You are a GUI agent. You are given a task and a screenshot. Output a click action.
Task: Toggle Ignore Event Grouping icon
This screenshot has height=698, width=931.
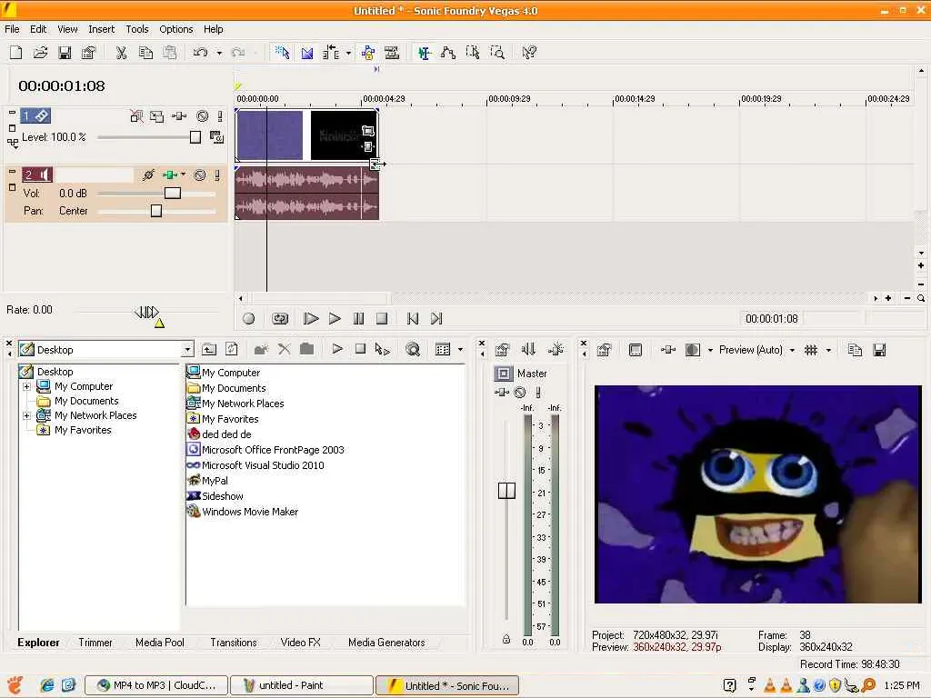tap(392, 52)
